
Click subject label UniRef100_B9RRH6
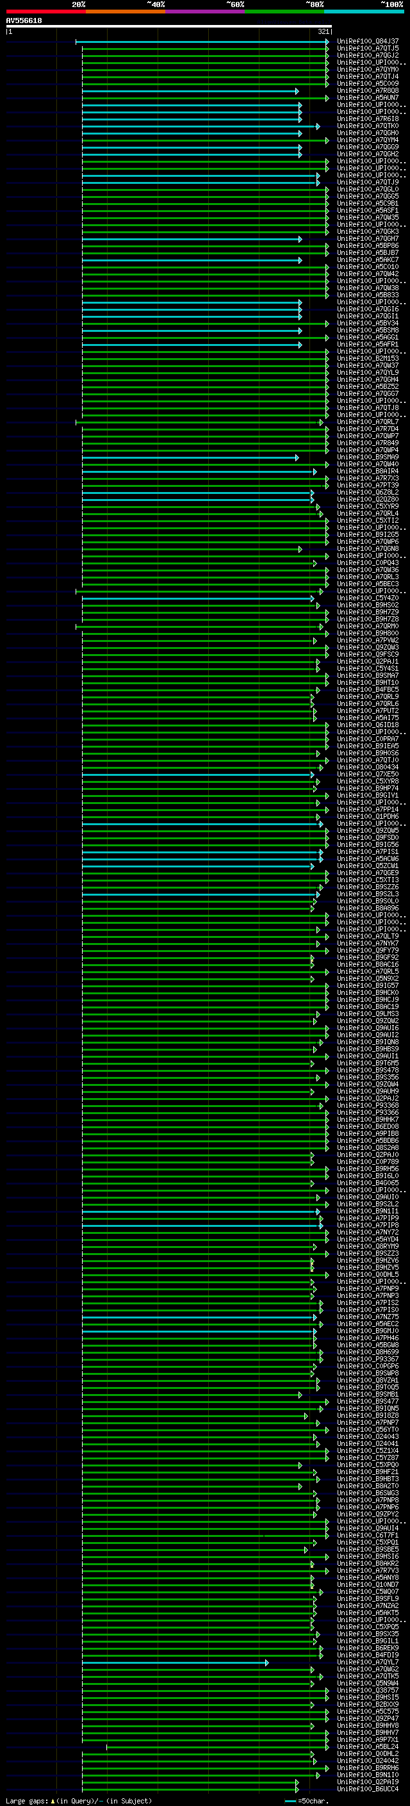(x=368, y=1768)
